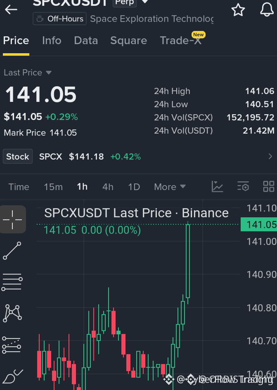This screenshot has height=390, width=277.
Task: Click the 24h High value 141.06
Action: [x=260, y=91]
